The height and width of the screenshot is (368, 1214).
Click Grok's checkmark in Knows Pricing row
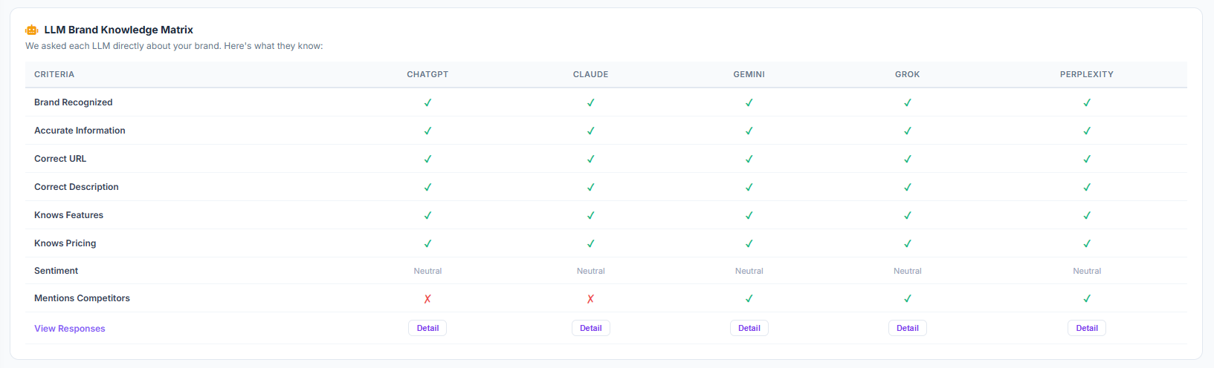click(x=908, y=244)
